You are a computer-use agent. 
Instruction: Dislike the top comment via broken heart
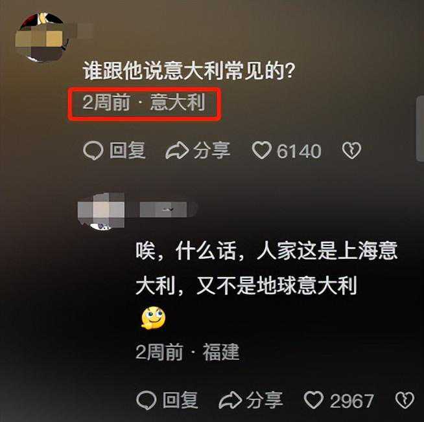351,150
